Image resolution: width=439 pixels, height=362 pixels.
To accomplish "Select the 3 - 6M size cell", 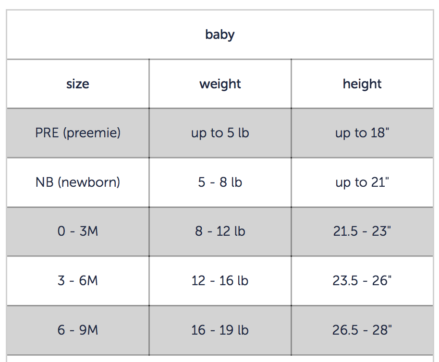I will coord(78,281).
